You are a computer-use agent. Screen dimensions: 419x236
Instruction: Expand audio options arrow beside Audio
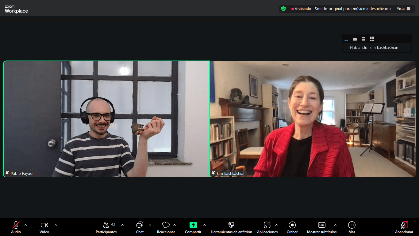(x=26, y=225)
